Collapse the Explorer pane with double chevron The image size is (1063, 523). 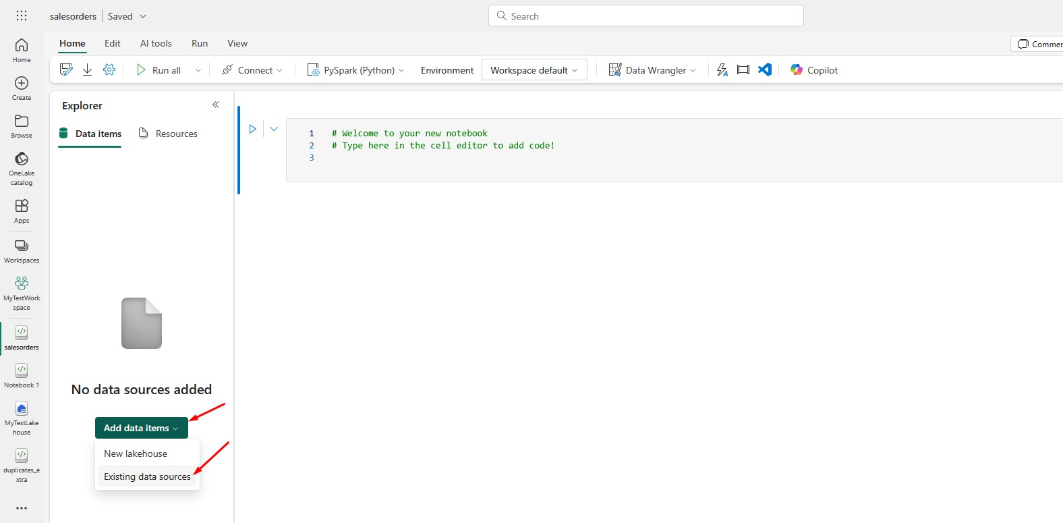[216, 105]
